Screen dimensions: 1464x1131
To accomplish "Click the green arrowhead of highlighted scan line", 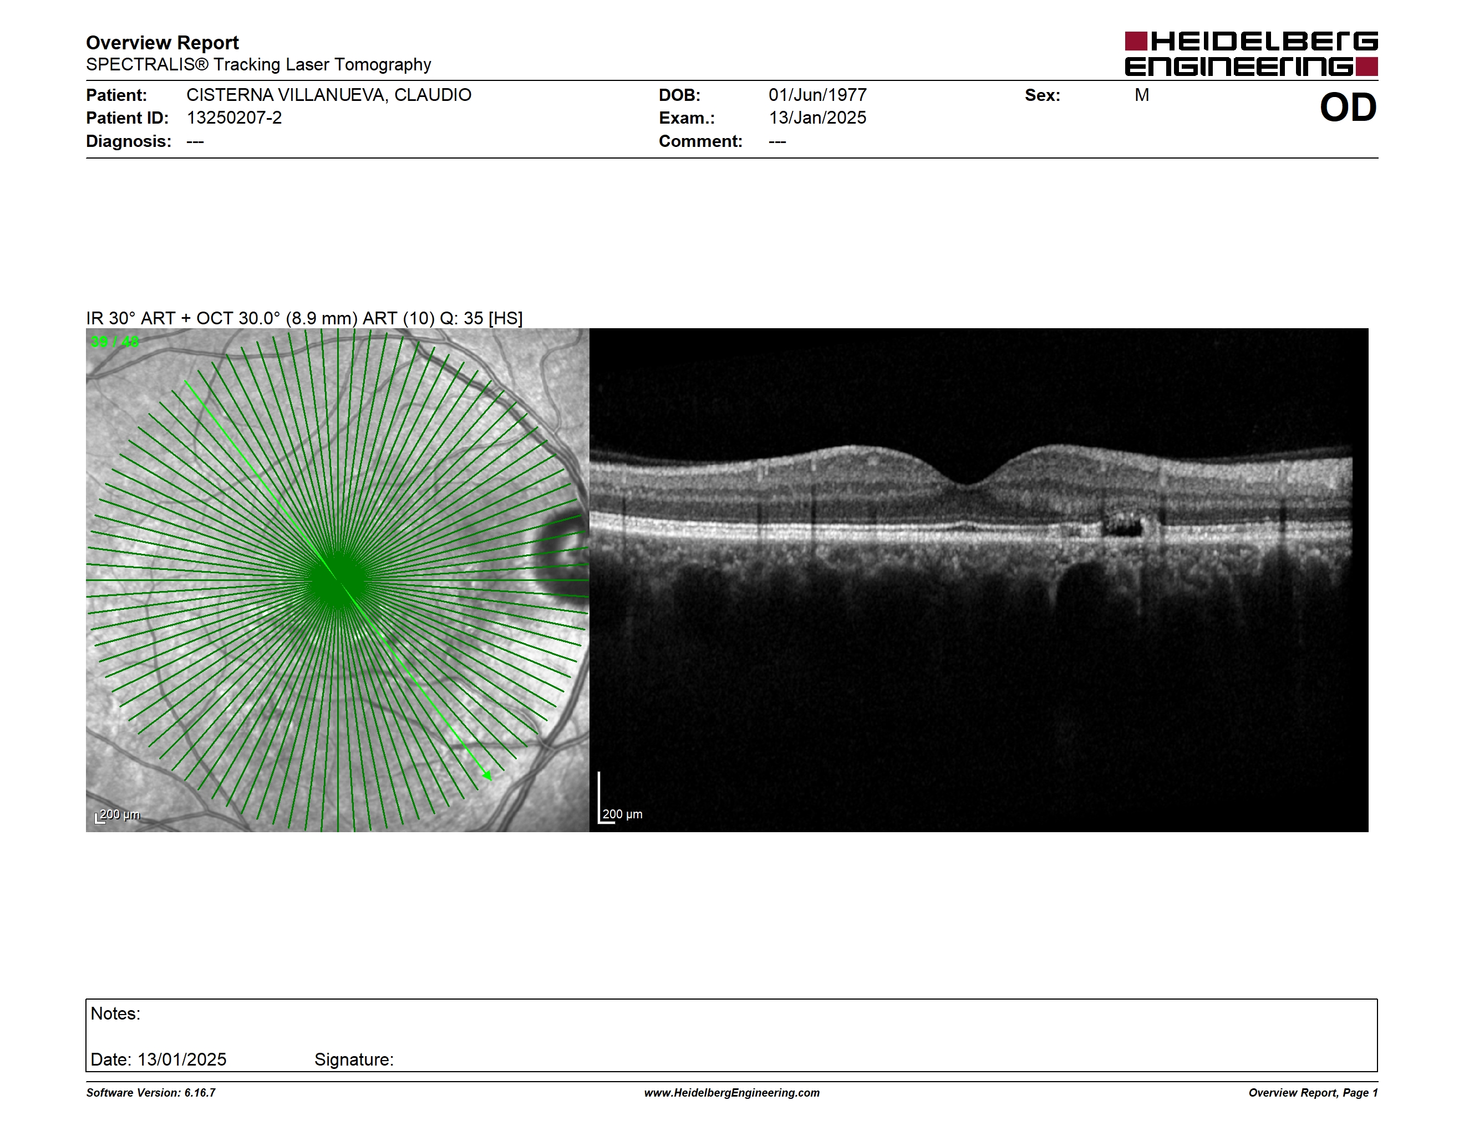I will coord(488,776).
